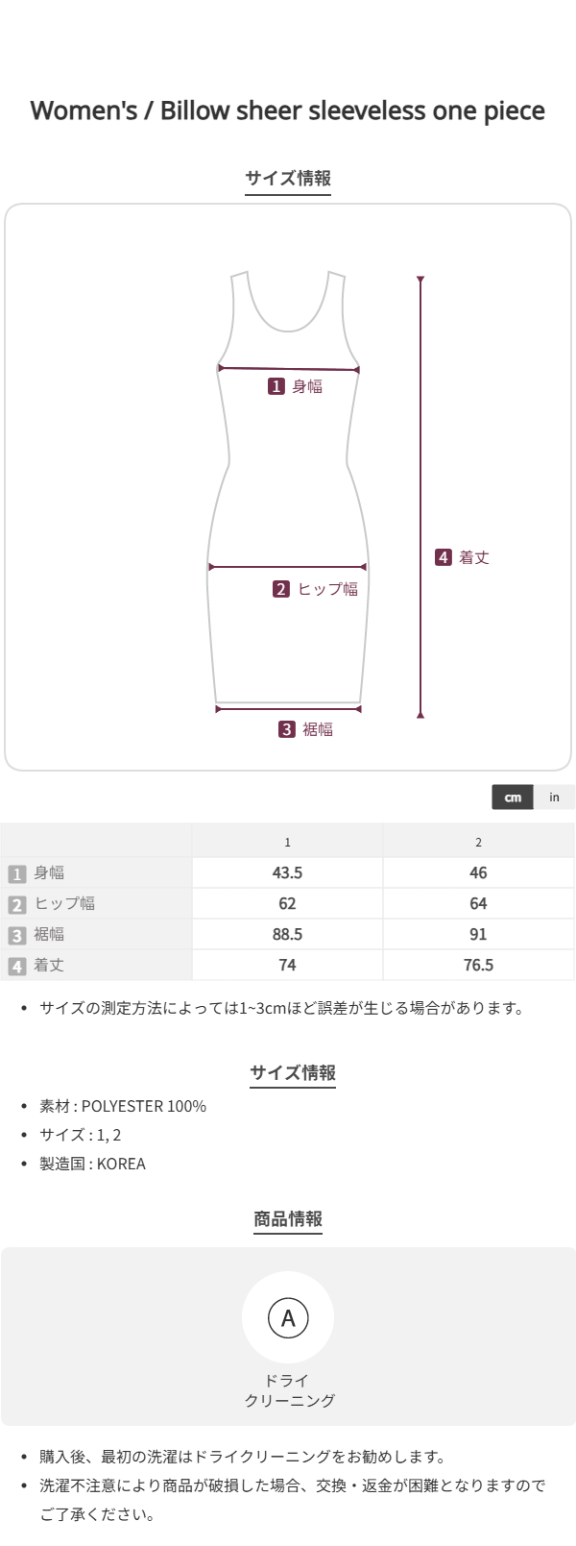Click the number 2 ヒップ幅 diagram badge
Viewport: 576px width, 1546px height.
click(x=281, y=589)
